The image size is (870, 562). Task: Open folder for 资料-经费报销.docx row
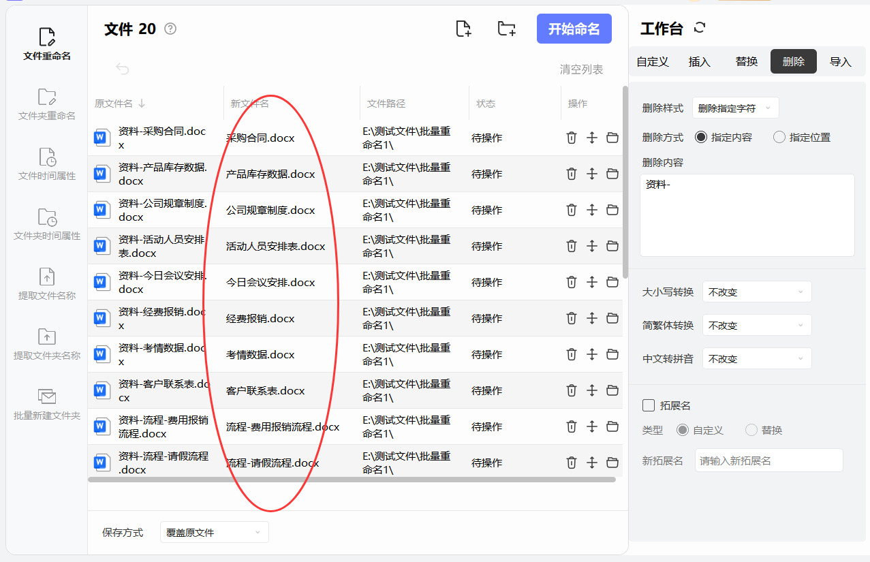coord(612,318)
